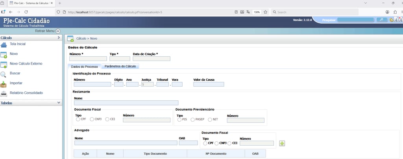This screenshot has width=403, height=159.
Task: Click the green plus add advogado icon
Action: (x=282, y=143)
